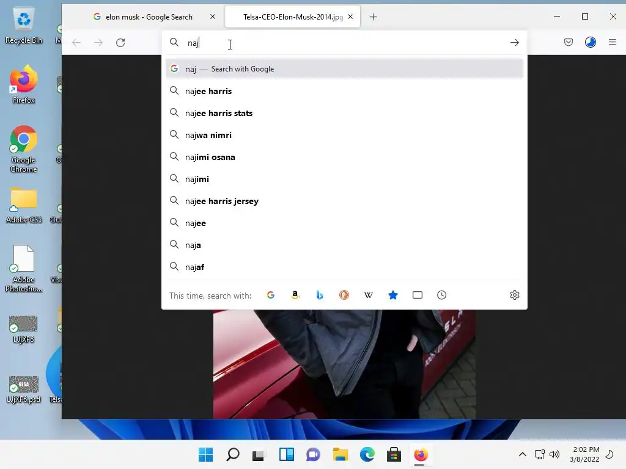This screenshot has height=469, width=626.
Task: Open taskbar Search
Action: click(x=233, y=454)
